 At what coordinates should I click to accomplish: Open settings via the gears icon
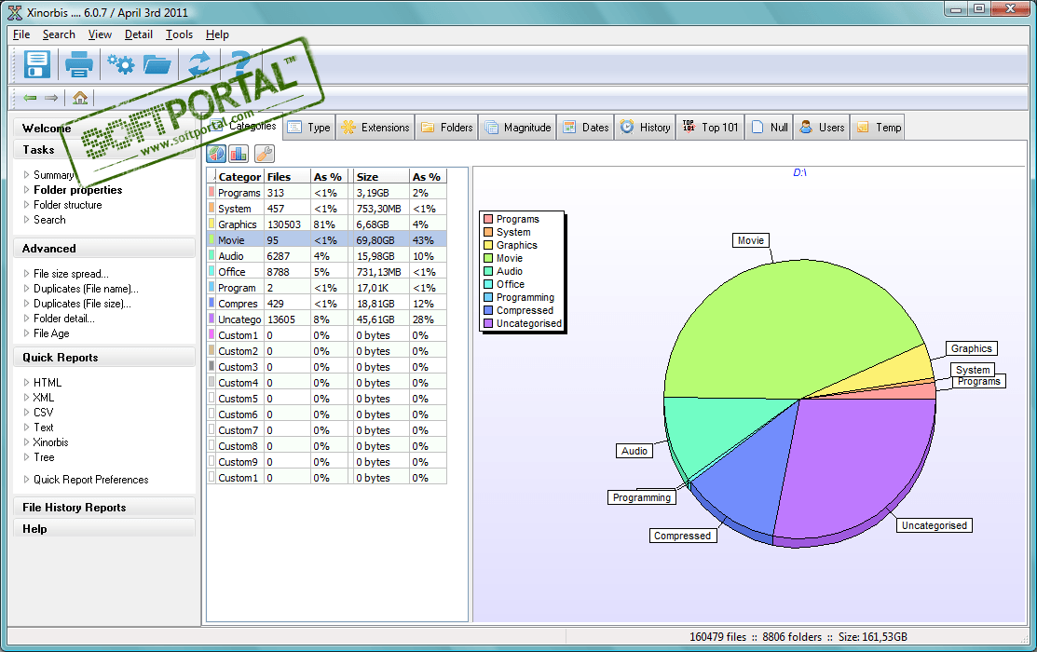[x=120, y=64]
